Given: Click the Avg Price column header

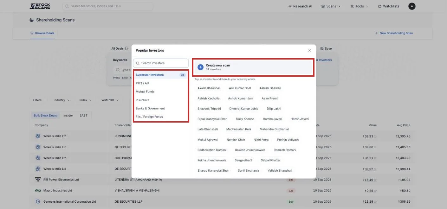Looking at the screenshot, I should point(404,125).
